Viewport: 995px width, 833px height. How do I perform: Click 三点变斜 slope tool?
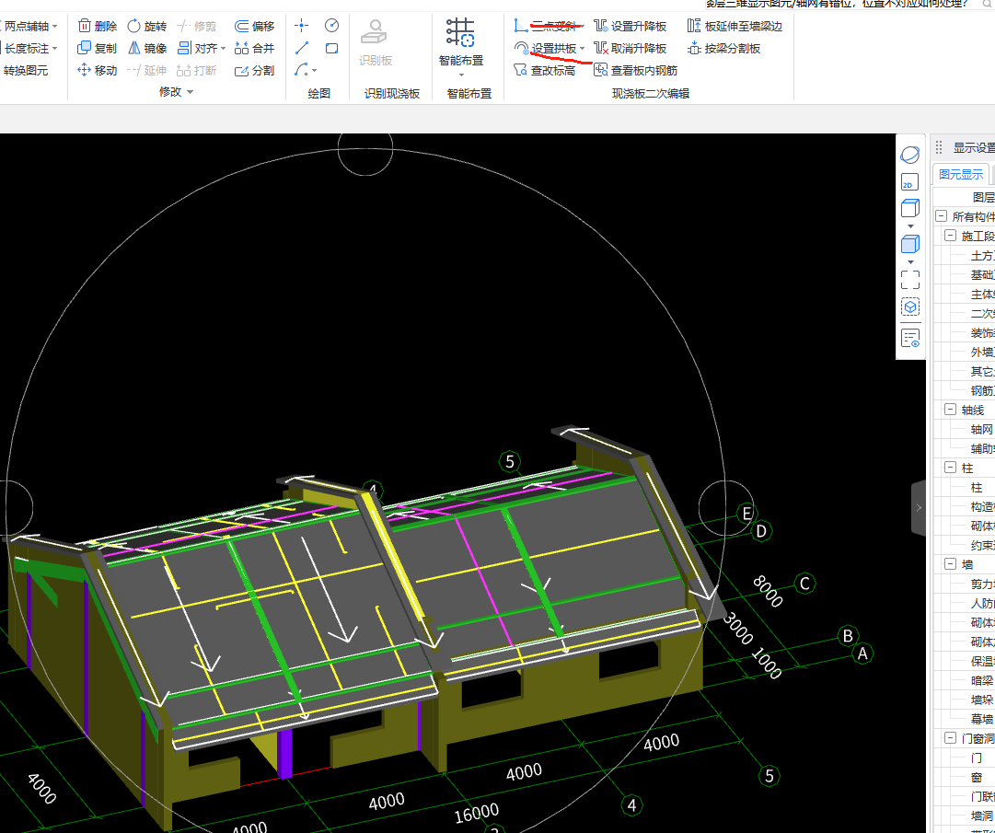click(549, 26)
